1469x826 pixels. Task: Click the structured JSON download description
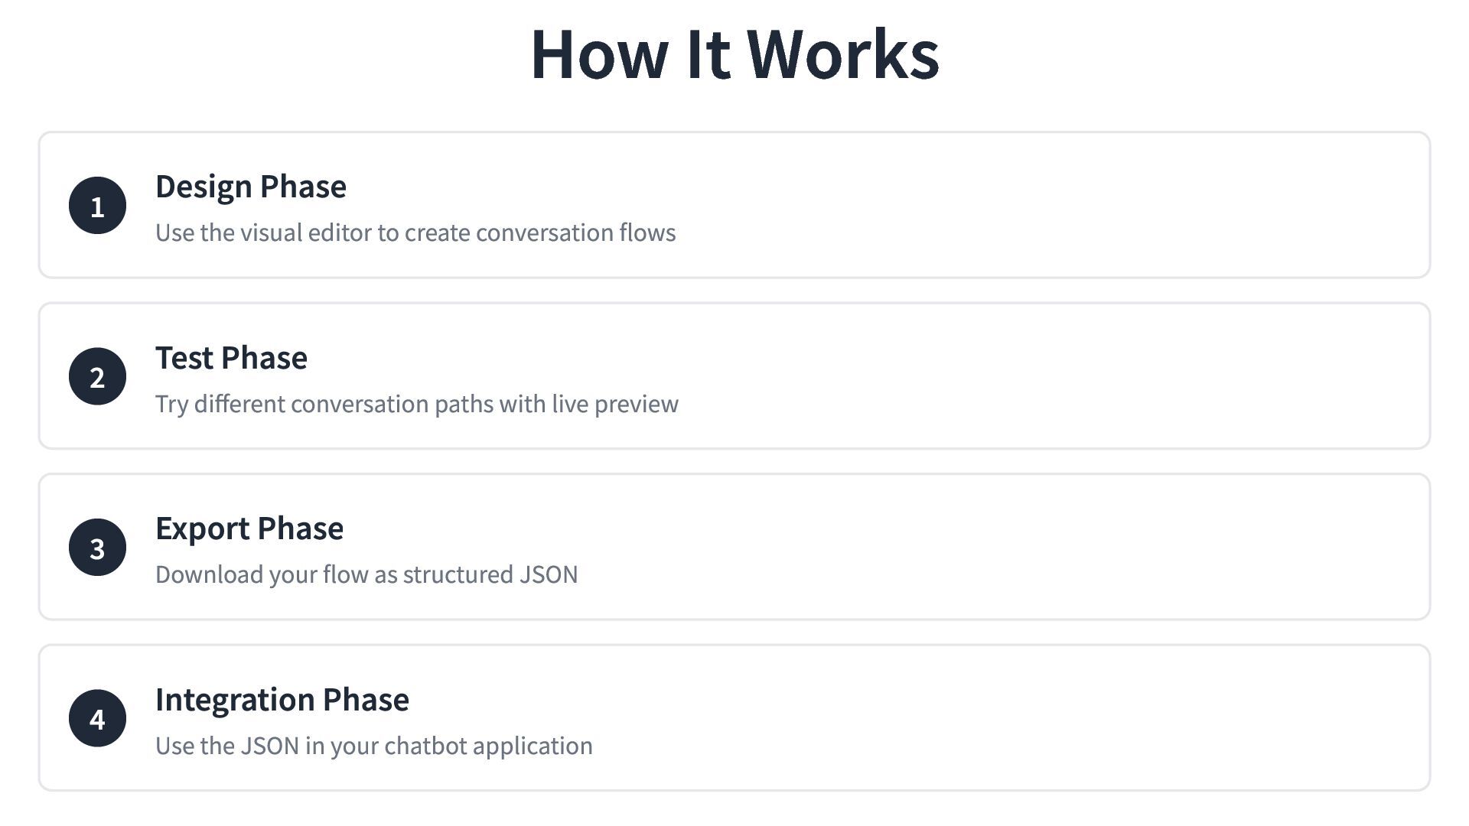coord(366,574)
